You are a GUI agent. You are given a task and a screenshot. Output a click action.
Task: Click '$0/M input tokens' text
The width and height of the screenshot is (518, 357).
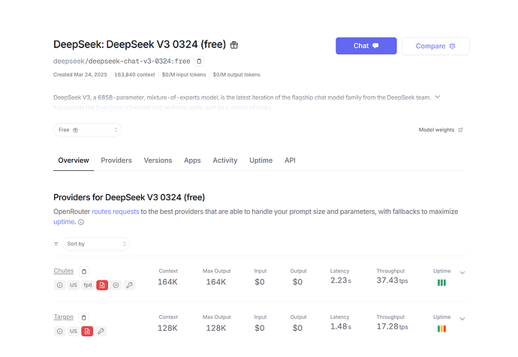tap(184, 75)
